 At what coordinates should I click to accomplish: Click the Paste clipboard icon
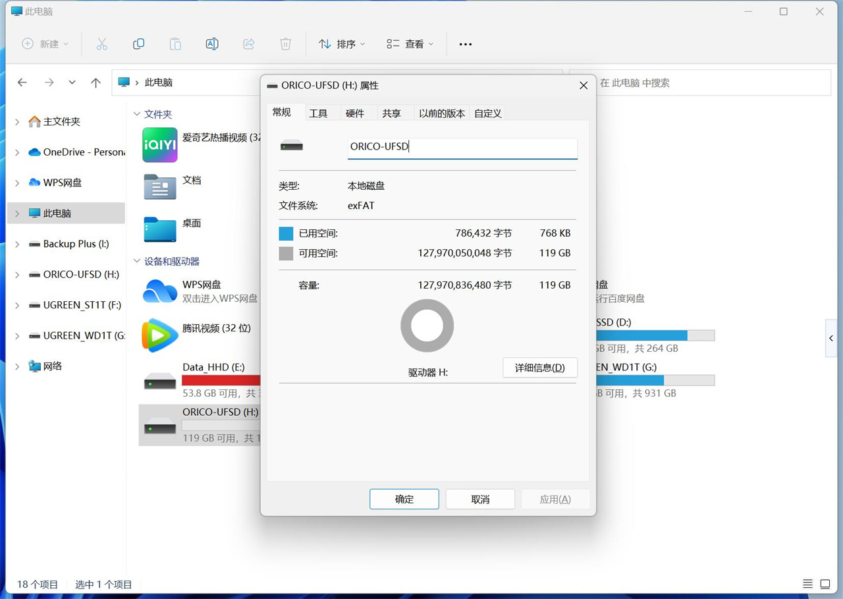(x=175, y=44)
